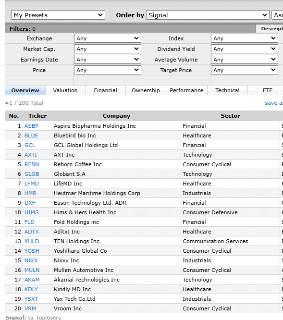Sort by the No. column header
Screen dimensions: 283x320
(x=14, y=116)
